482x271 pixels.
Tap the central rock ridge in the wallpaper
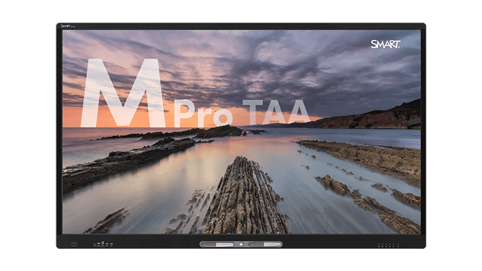pos(245,196)
